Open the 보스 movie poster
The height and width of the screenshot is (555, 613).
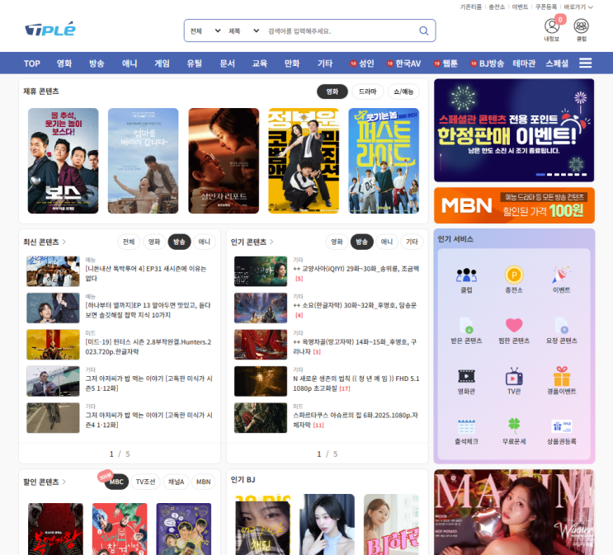pyautogui.click(x=63, y=161)
